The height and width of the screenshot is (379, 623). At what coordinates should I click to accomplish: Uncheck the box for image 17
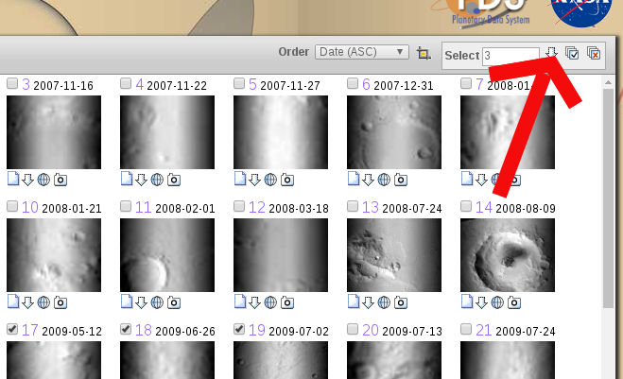[12, 329]
